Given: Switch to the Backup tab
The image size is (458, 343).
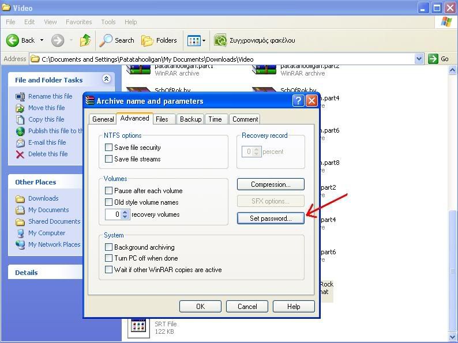Looking at the screenshot, I should [190, 119].
